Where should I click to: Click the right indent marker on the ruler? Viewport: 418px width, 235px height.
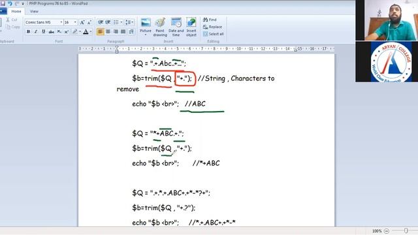tap(295, 50)
